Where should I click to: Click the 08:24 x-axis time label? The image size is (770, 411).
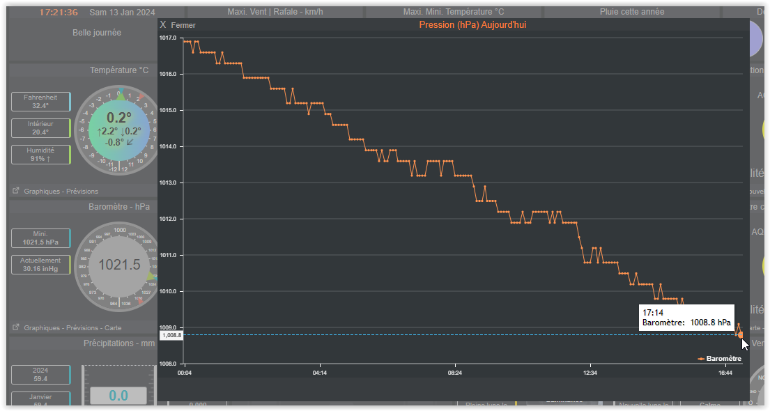pos(455,373)
